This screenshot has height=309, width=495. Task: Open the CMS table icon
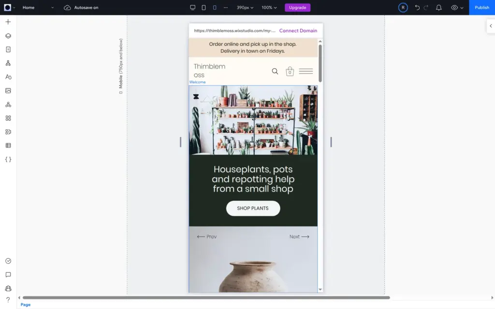8,145
